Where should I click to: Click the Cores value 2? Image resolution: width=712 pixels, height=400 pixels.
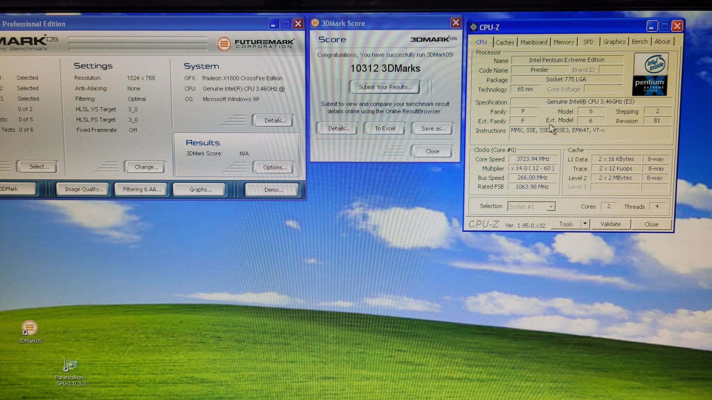click(609, 206)
